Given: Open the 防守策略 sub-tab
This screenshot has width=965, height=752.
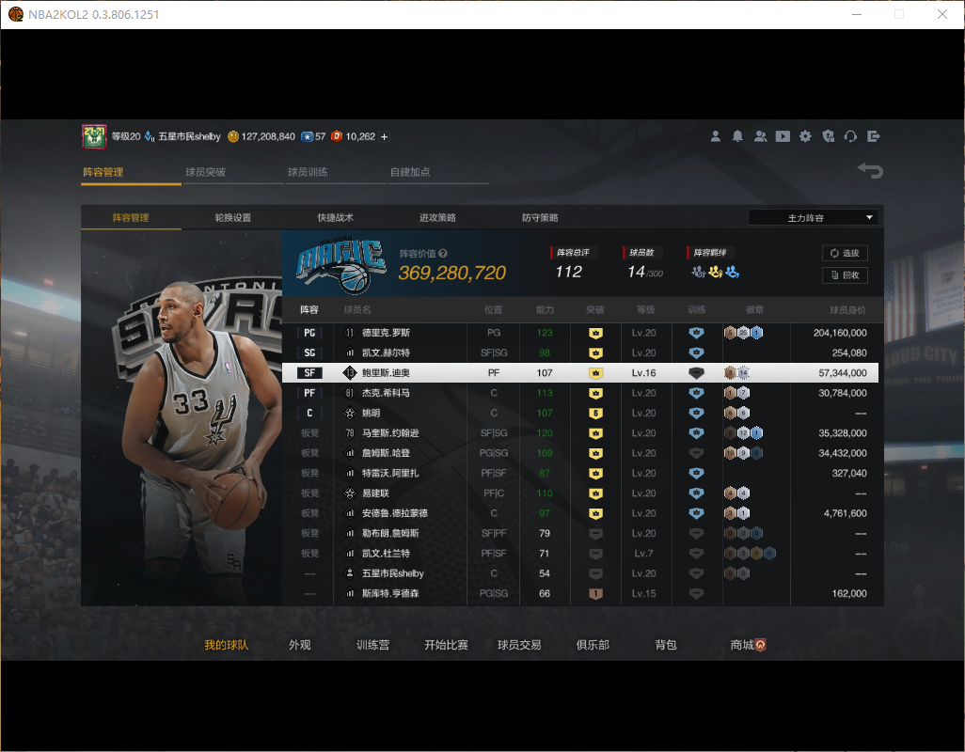Looking at the screenshot, I should tap(540, 218).
